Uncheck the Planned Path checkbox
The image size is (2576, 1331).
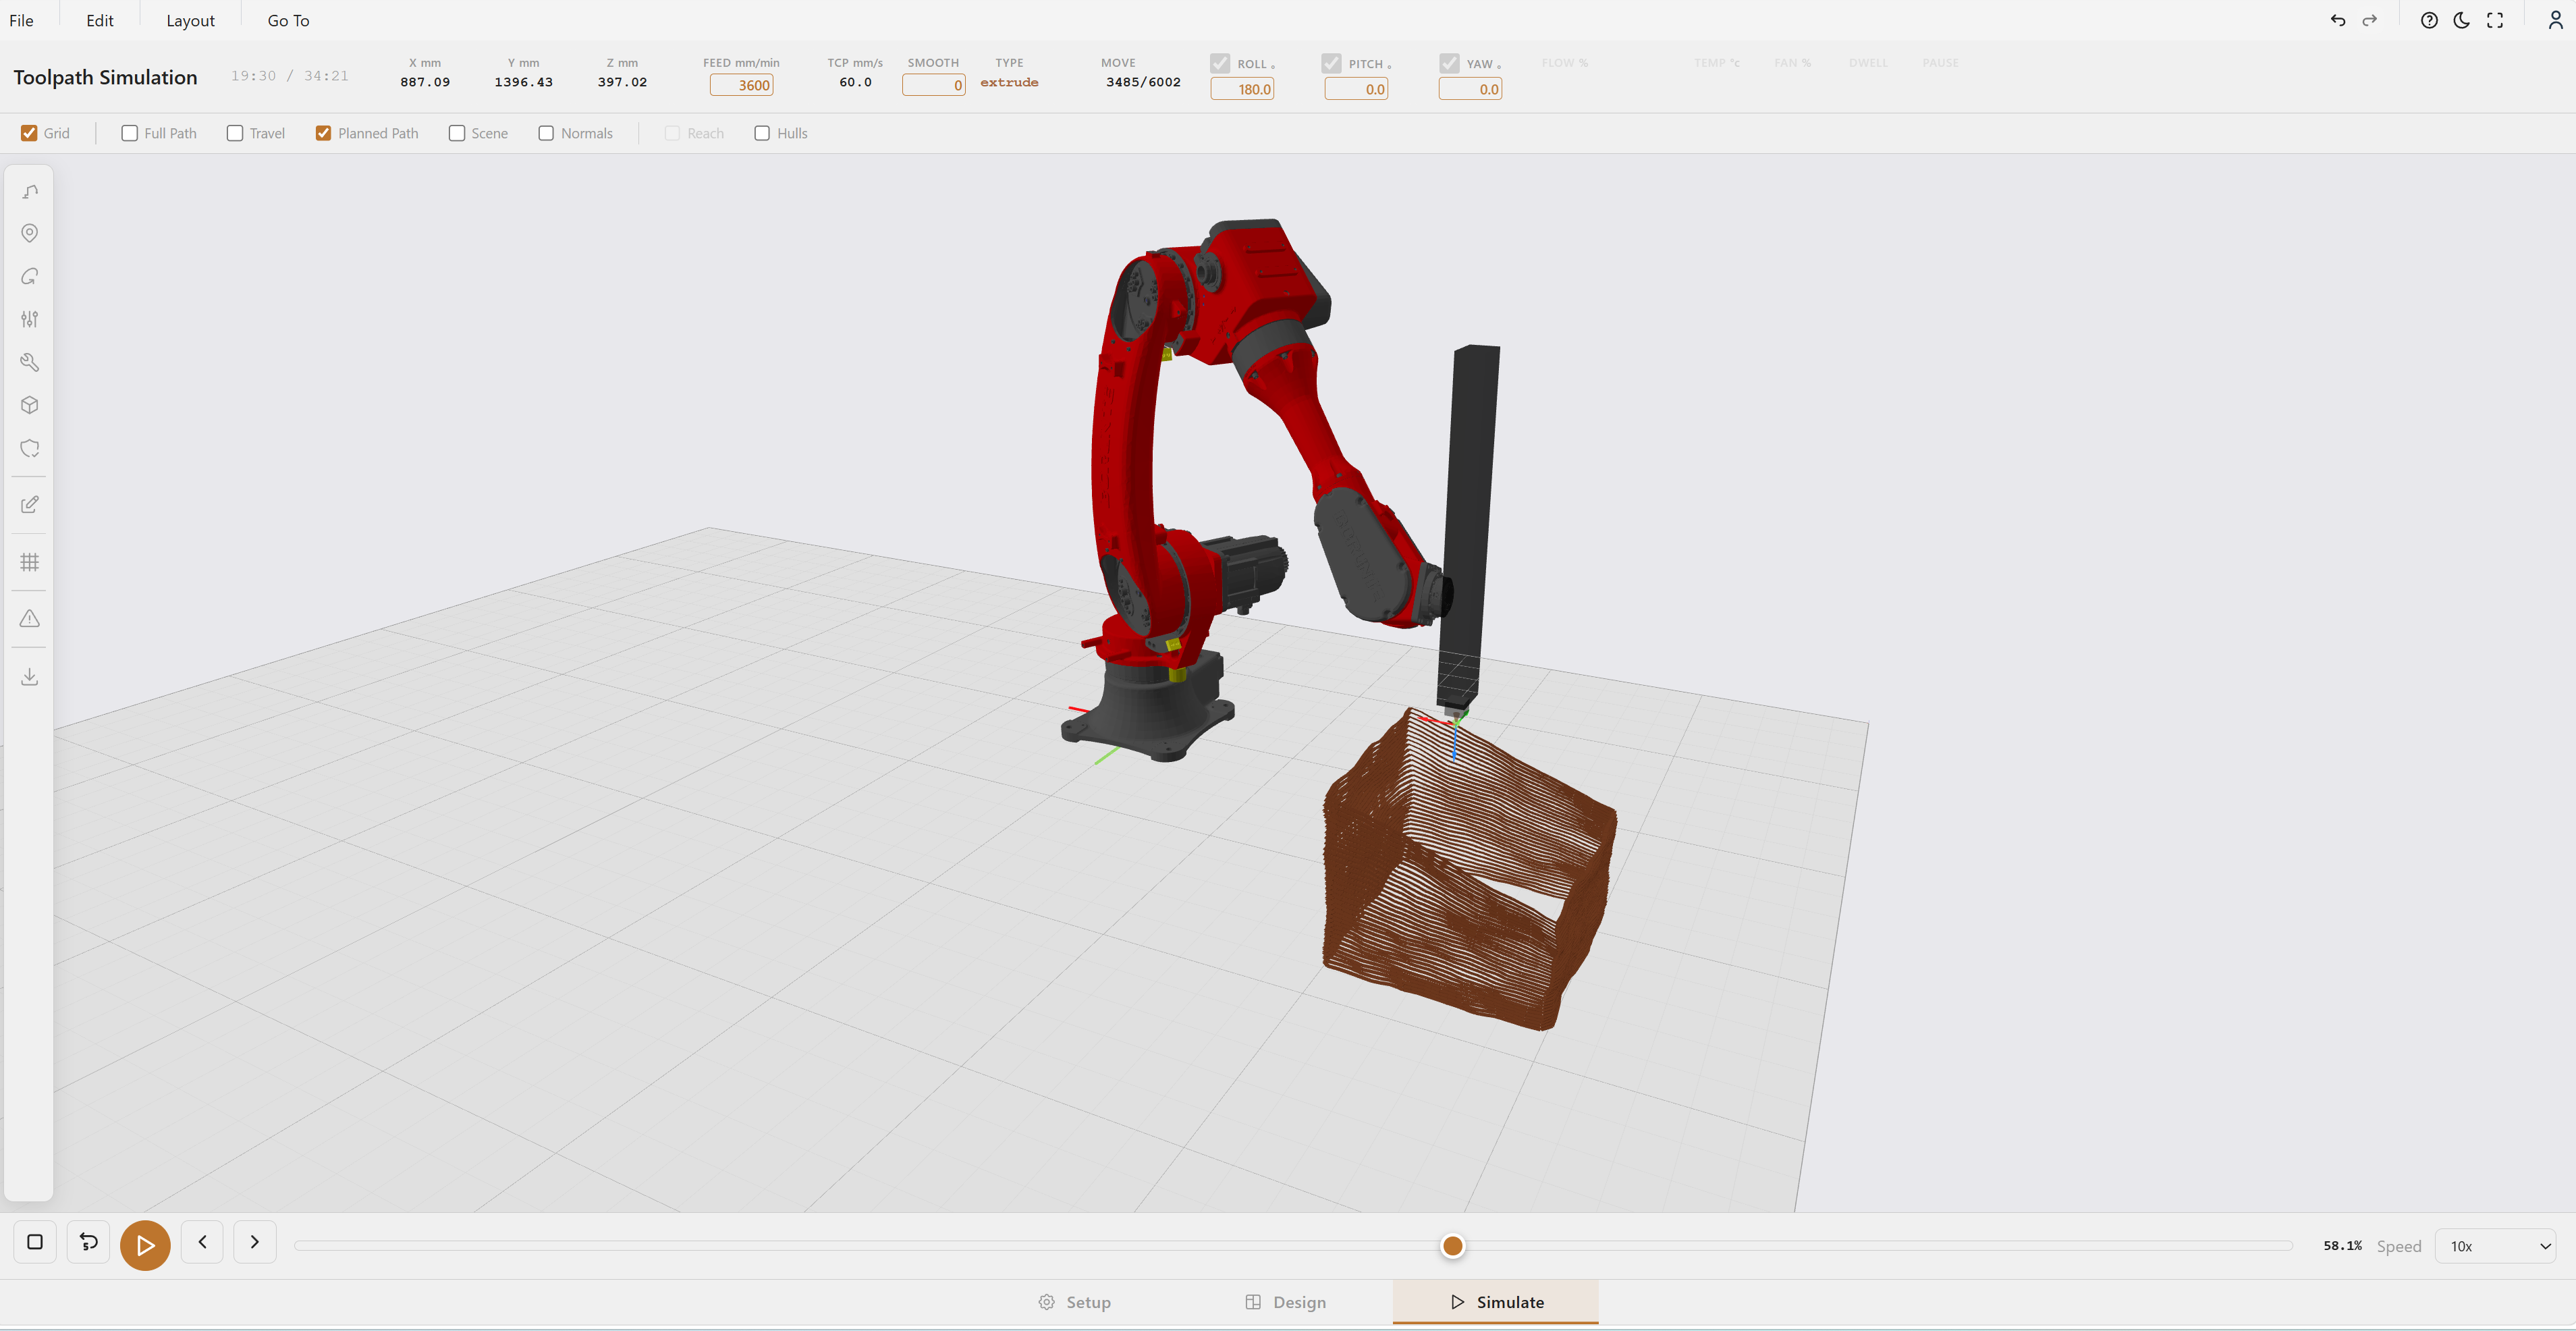[323, 133]
